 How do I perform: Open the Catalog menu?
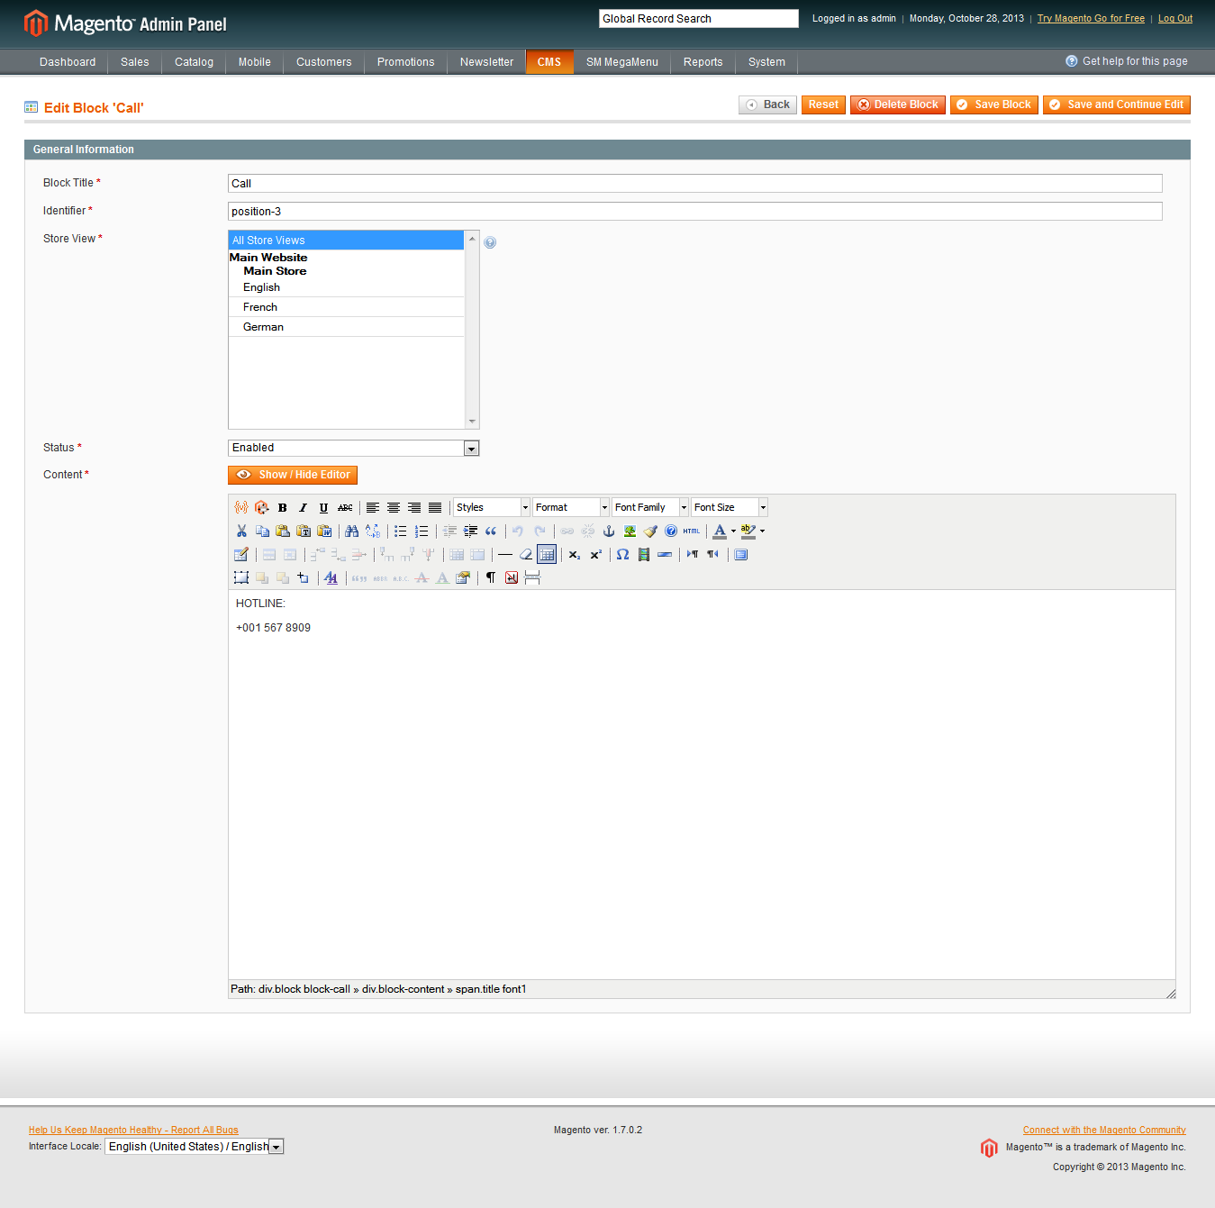pyautogui.click(x=195, y=62)
